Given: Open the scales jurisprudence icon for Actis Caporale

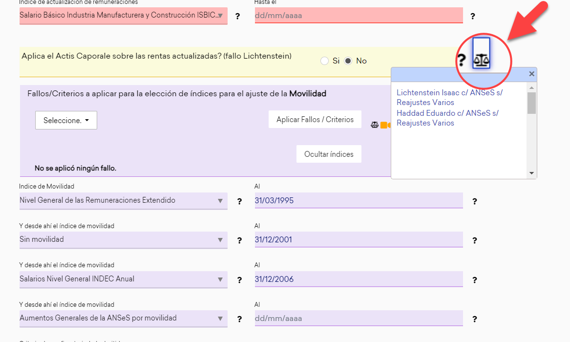Looking at the screenshot, I should click(481, 53).
